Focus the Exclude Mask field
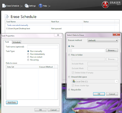The image size is (122, 113). (x=103, y=68)
